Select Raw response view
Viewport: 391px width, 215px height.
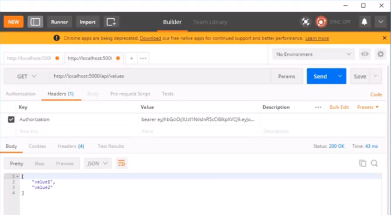(x=39, y=164)
